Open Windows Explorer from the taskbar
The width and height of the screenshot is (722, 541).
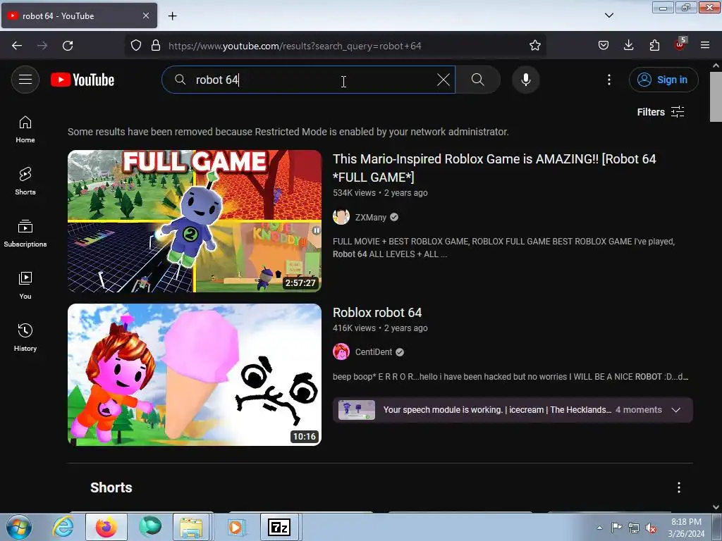(191, 527)
